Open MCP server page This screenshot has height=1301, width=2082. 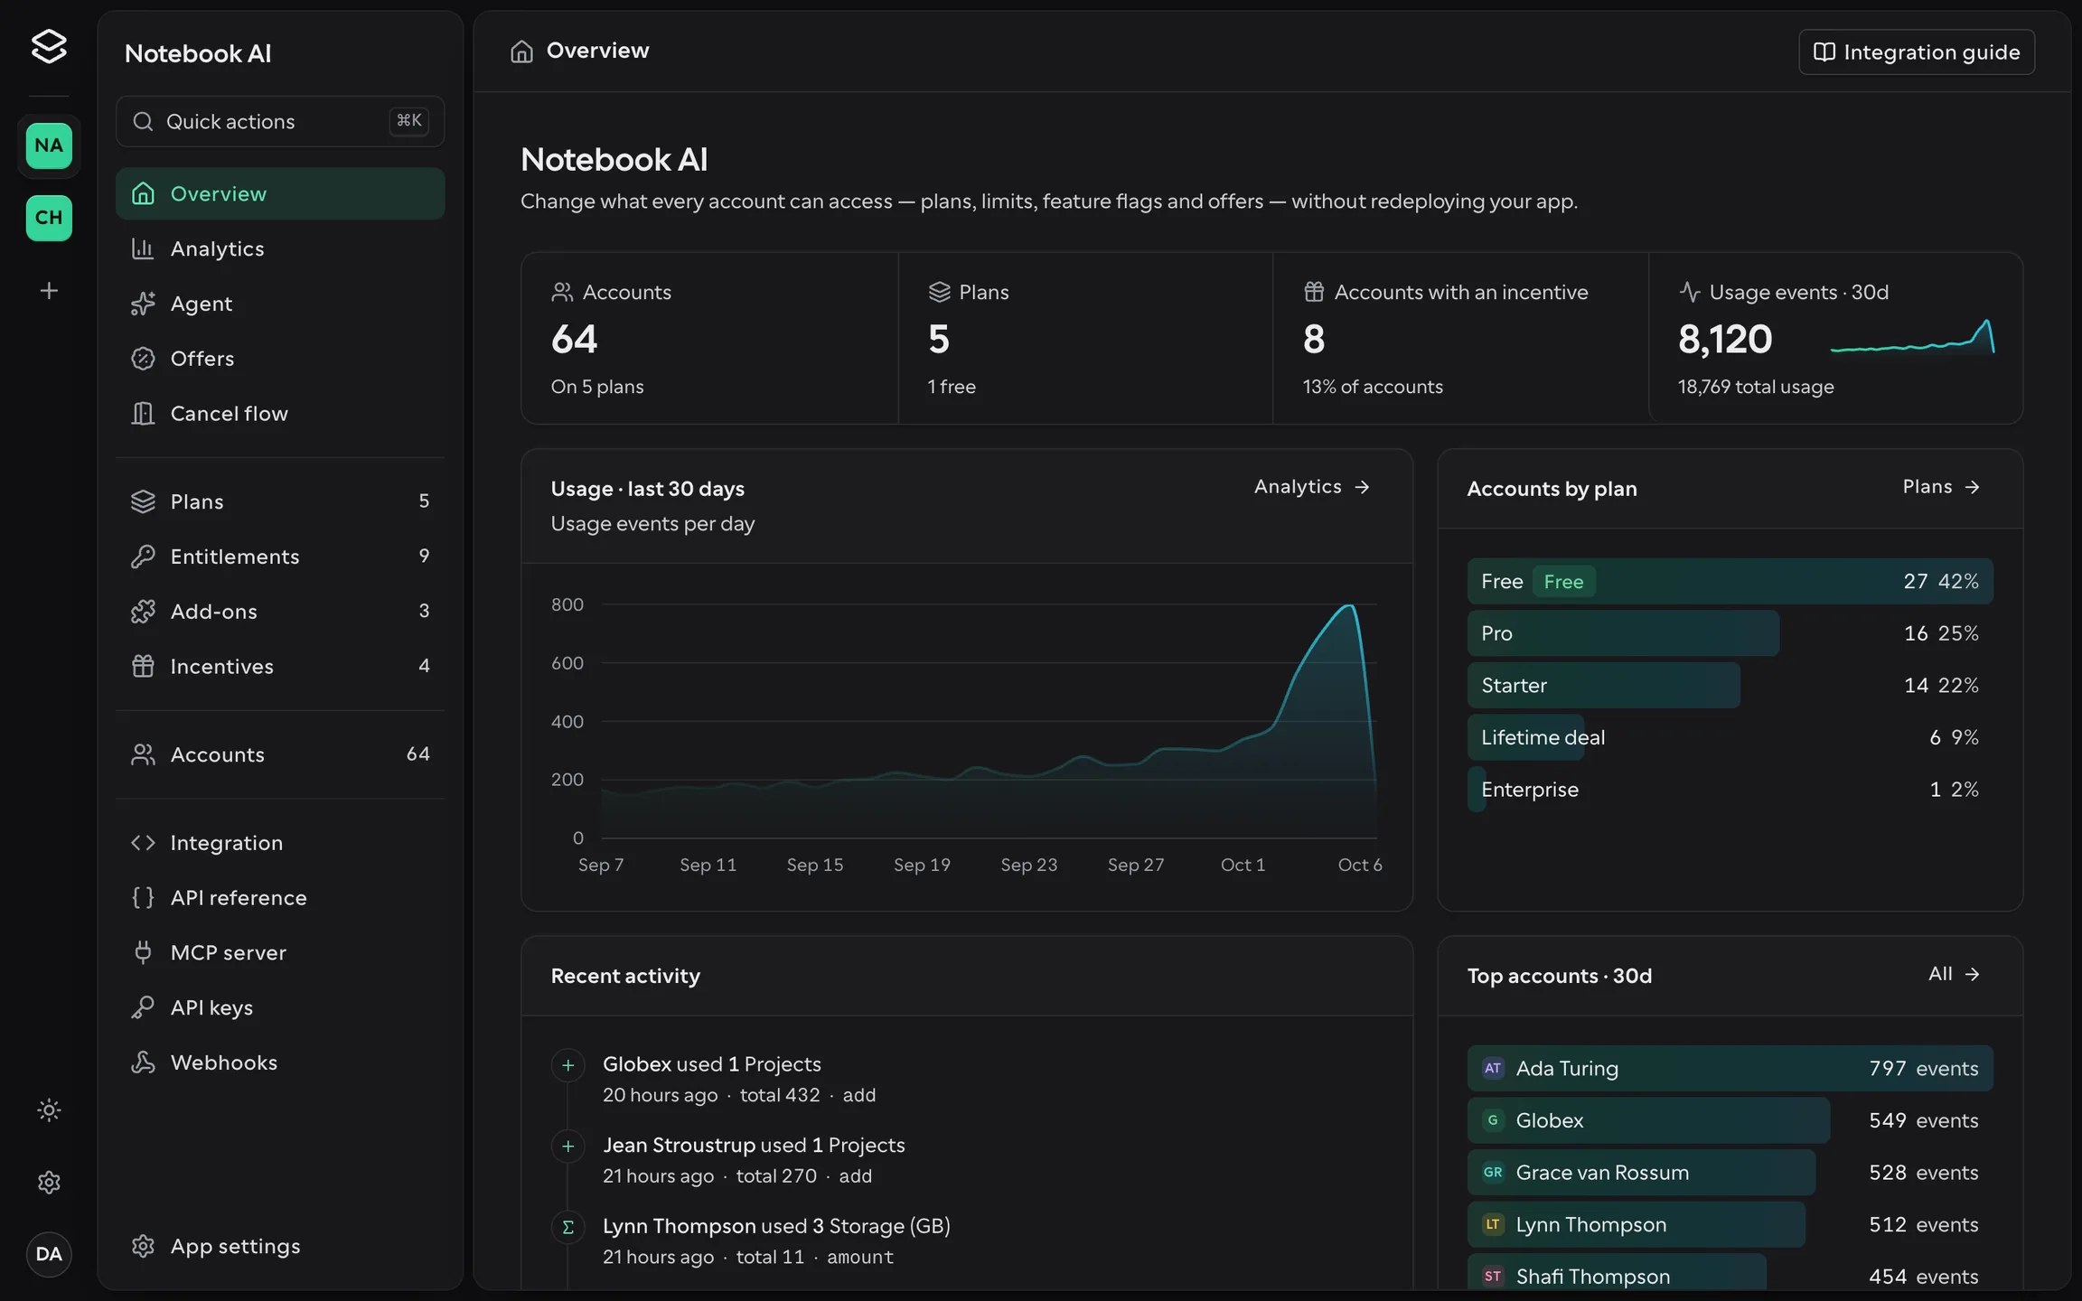tap(280, 953)
